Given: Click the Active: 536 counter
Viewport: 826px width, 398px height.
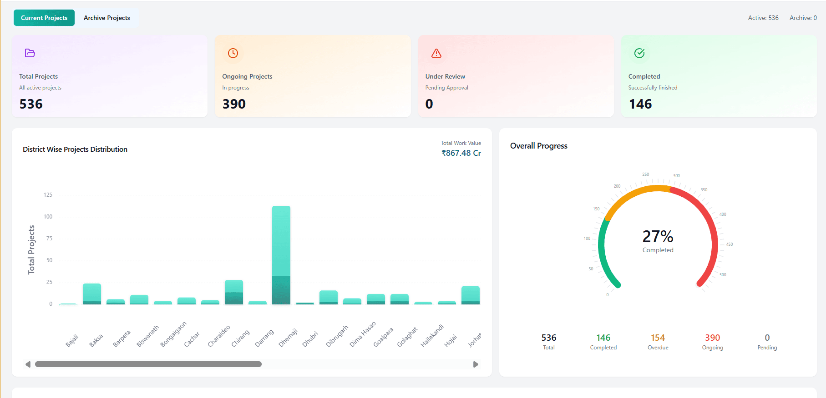Looking at the screenshot, I should [x=763, y=18].
